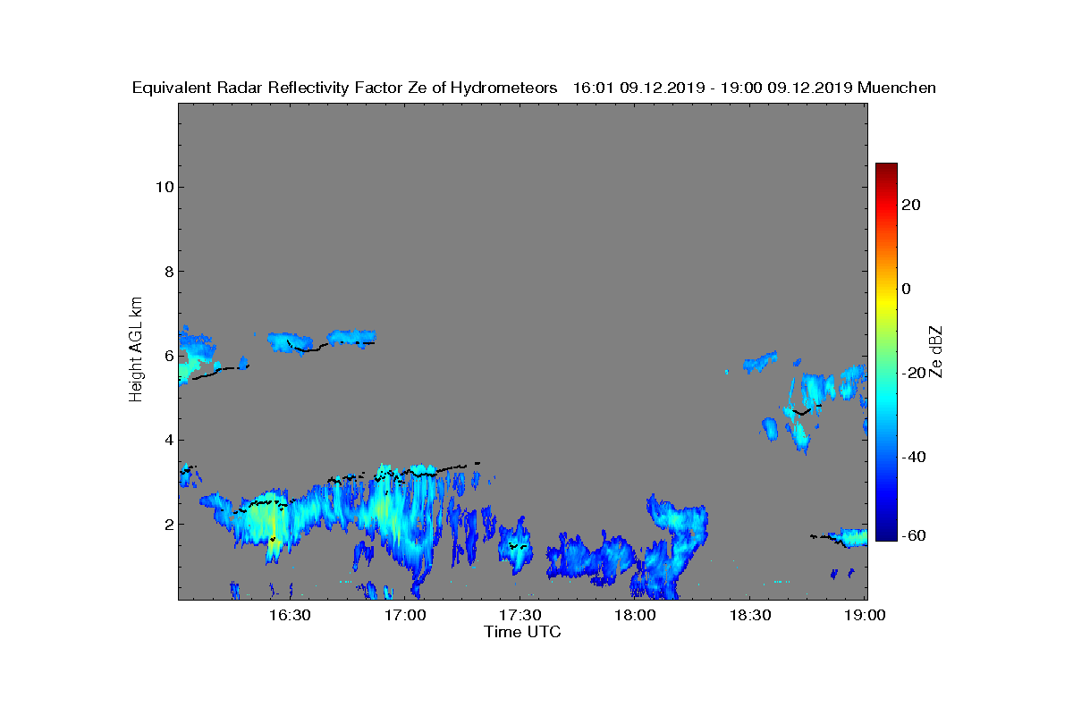The width and height of the screenshot is (1073, 715).
Task: Click the 'Ze dBZ' colorbar label
Action: (937, 351)
